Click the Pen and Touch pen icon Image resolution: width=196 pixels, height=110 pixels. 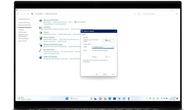[x=40, y=50]
